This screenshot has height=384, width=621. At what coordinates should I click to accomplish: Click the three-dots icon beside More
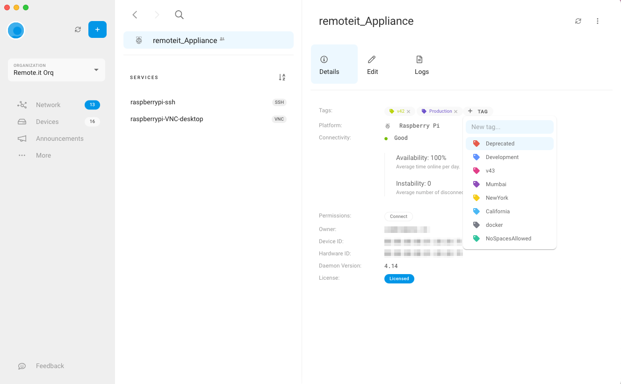(x=22, y=155)
